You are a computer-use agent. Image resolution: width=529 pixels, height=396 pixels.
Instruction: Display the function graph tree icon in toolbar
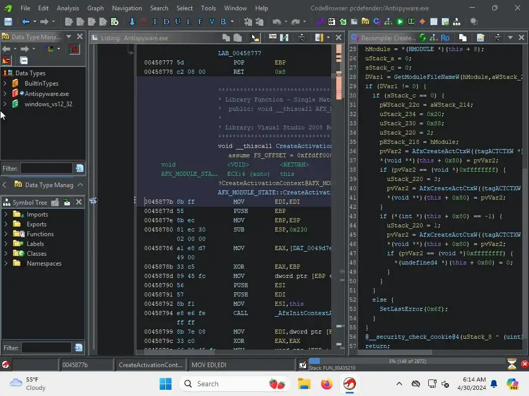click(388, 22)
